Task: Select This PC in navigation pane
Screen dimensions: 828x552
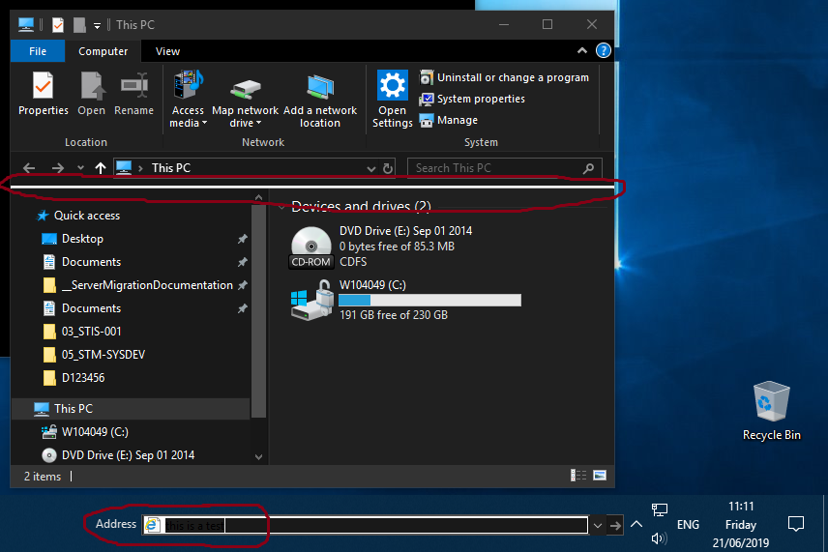Action: coord(130,409)
